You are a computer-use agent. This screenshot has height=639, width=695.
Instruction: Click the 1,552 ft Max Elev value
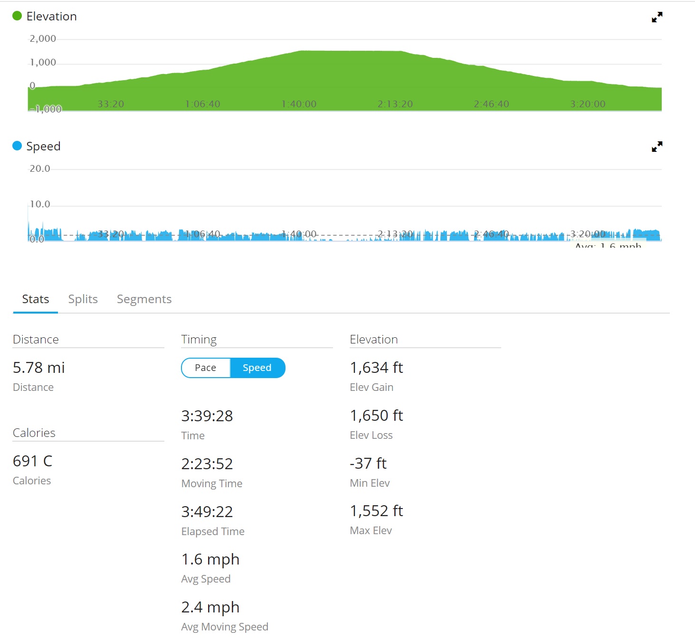pos(376,511)
